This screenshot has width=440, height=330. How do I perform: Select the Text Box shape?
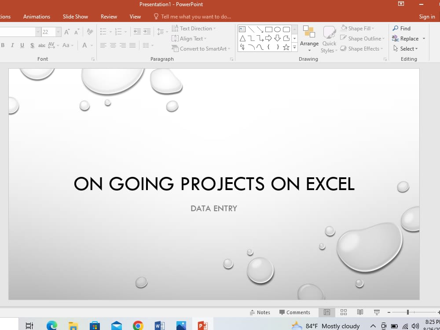tap(242, 29)
